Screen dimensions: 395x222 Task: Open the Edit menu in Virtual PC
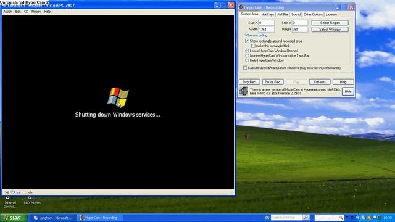click(x=18, y=12)
